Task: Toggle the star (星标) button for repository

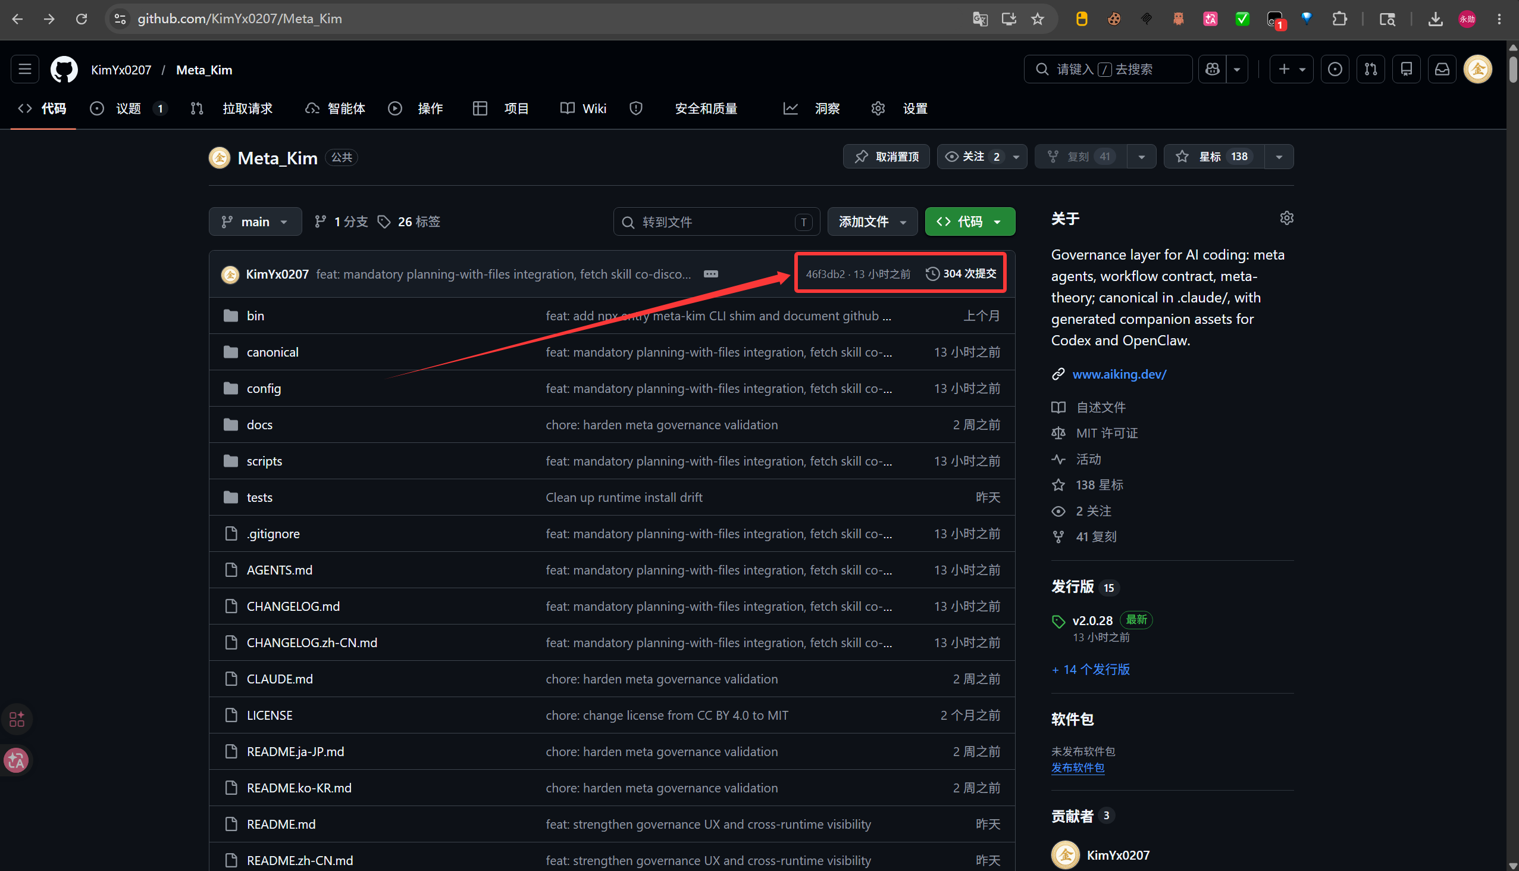Action: 1214,157
